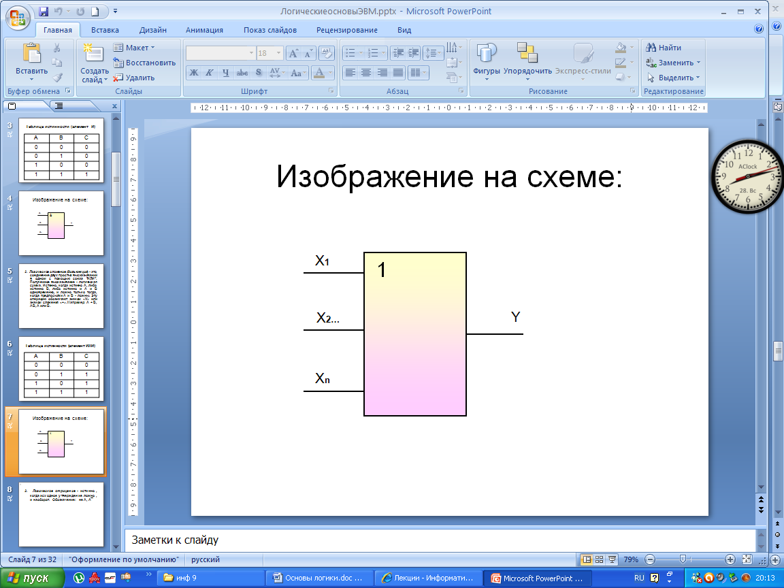Fit slide to current window

point(747,559)
